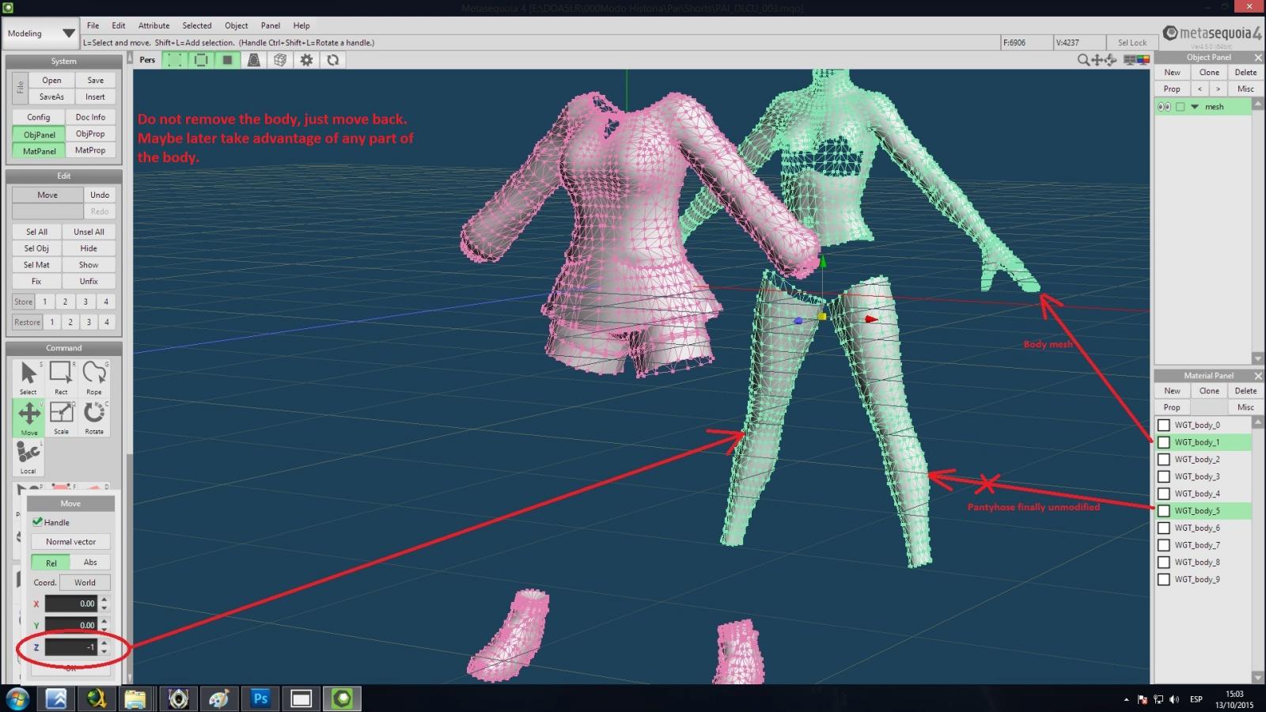
Task: Toggle visibility eyes of mesh object
Action: (1164, 107)
